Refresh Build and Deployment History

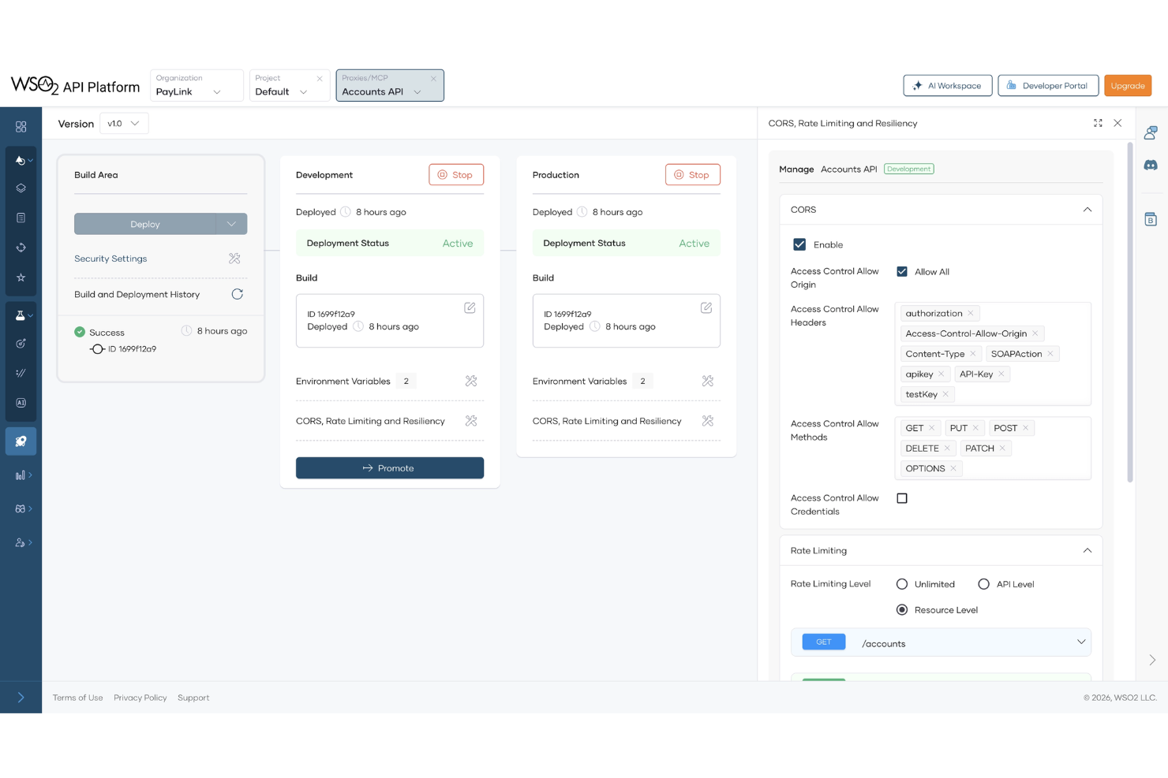tap(237, 294)
